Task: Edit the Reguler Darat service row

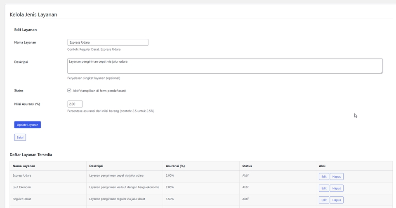Action: [x=324, y=200]
